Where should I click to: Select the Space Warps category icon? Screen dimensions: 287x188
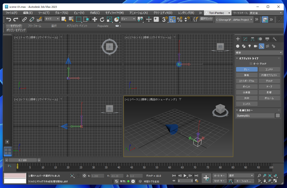pos(267,46)
